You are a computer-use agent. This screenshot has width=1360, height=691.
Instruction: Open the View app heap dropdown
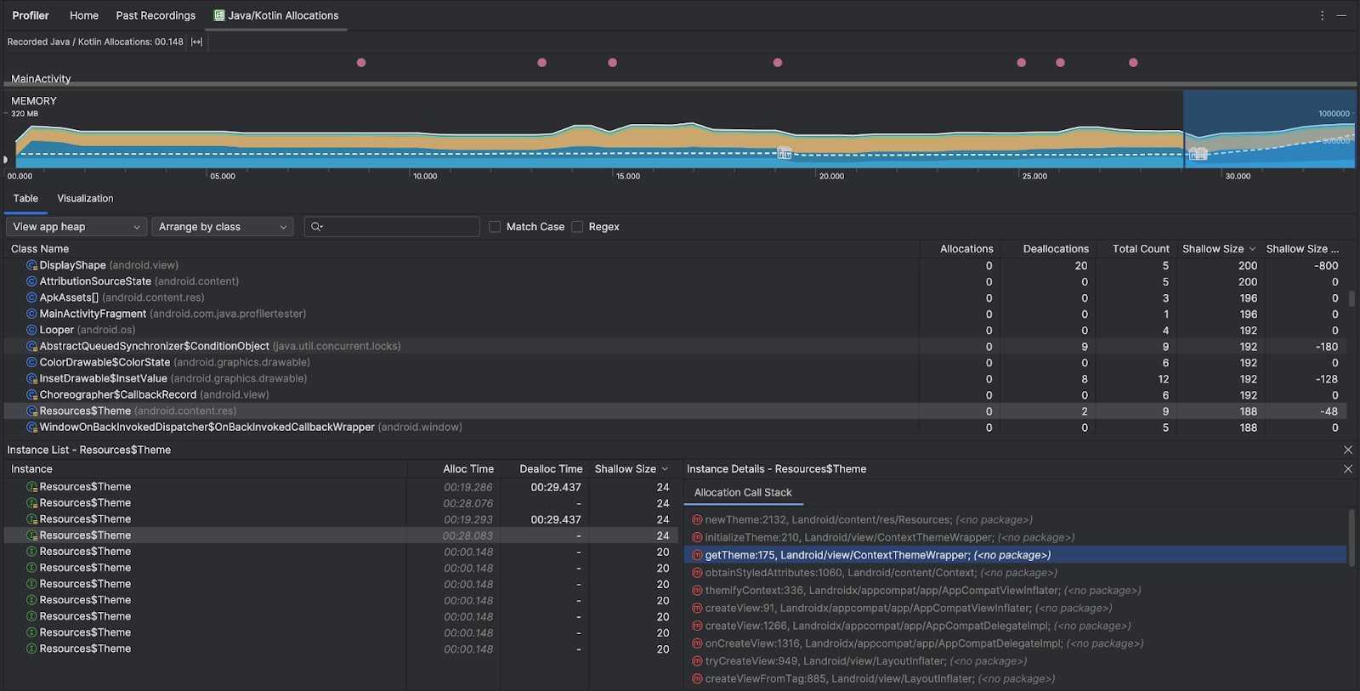(76, 227)
